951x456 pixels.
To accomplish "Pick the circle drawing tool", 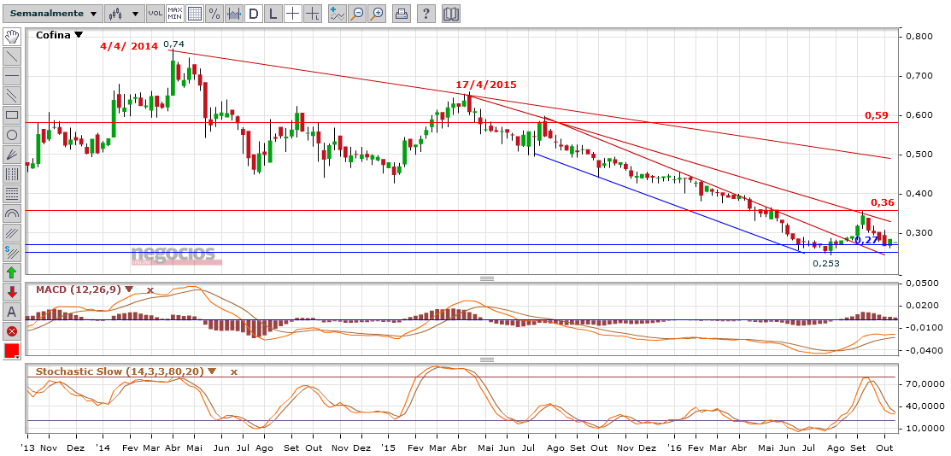I will click(12, 134).
